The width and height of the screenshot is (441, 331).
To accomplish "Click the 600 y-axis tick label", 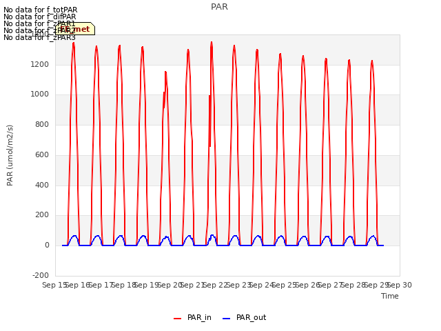I will pyautogui.click(x=42, y=154).
